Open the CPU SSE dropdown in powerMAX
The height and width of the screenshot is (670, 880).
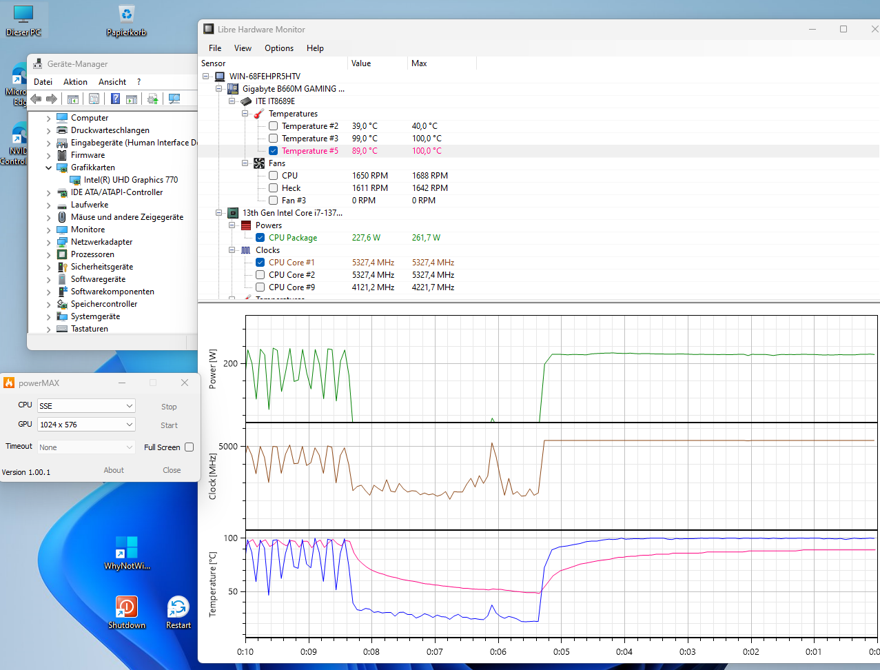click(x=86, y=406)
